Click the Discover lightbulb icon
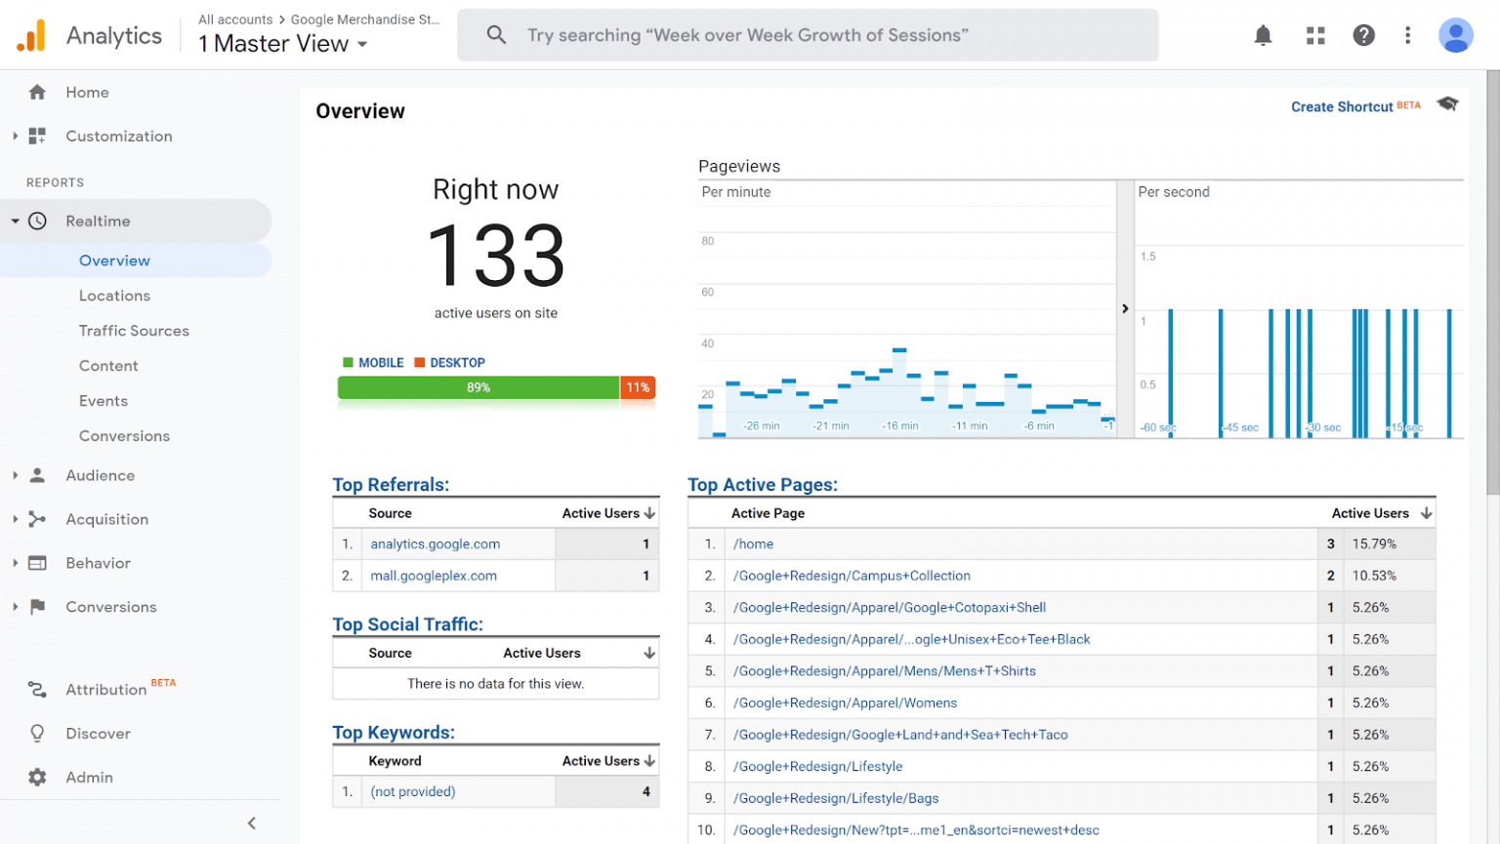The height and width of the screenshot is (844, 1500). 37,733
